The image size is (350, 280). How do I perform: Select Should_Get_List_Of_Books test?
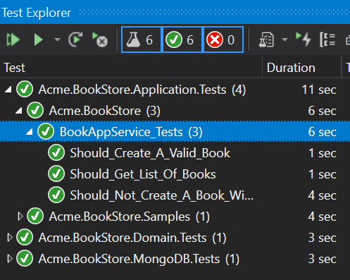pos(175,174)
